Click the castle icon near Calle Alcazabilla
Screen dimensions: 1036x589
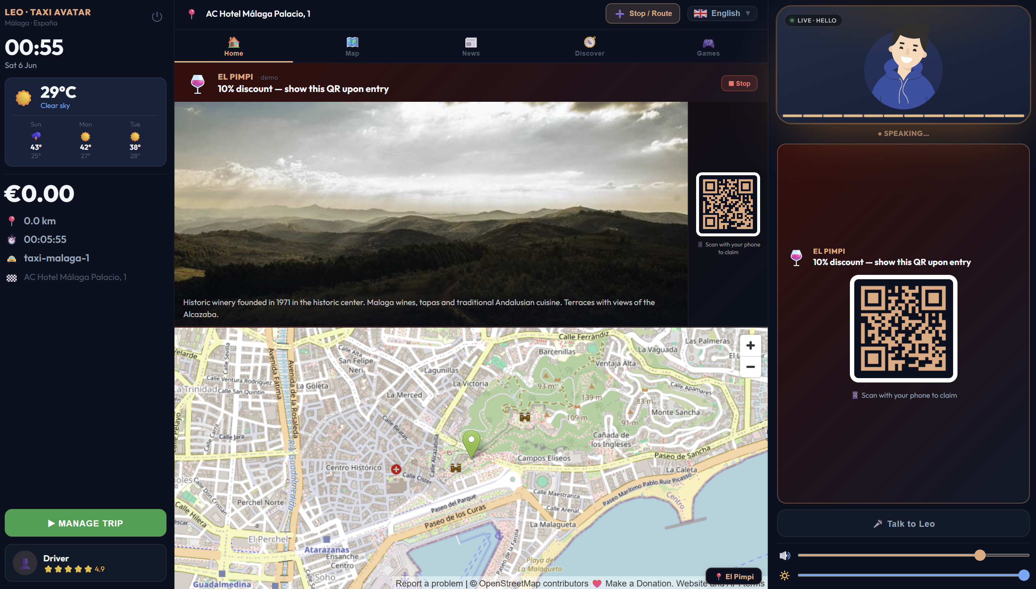[x=456, y=468]
